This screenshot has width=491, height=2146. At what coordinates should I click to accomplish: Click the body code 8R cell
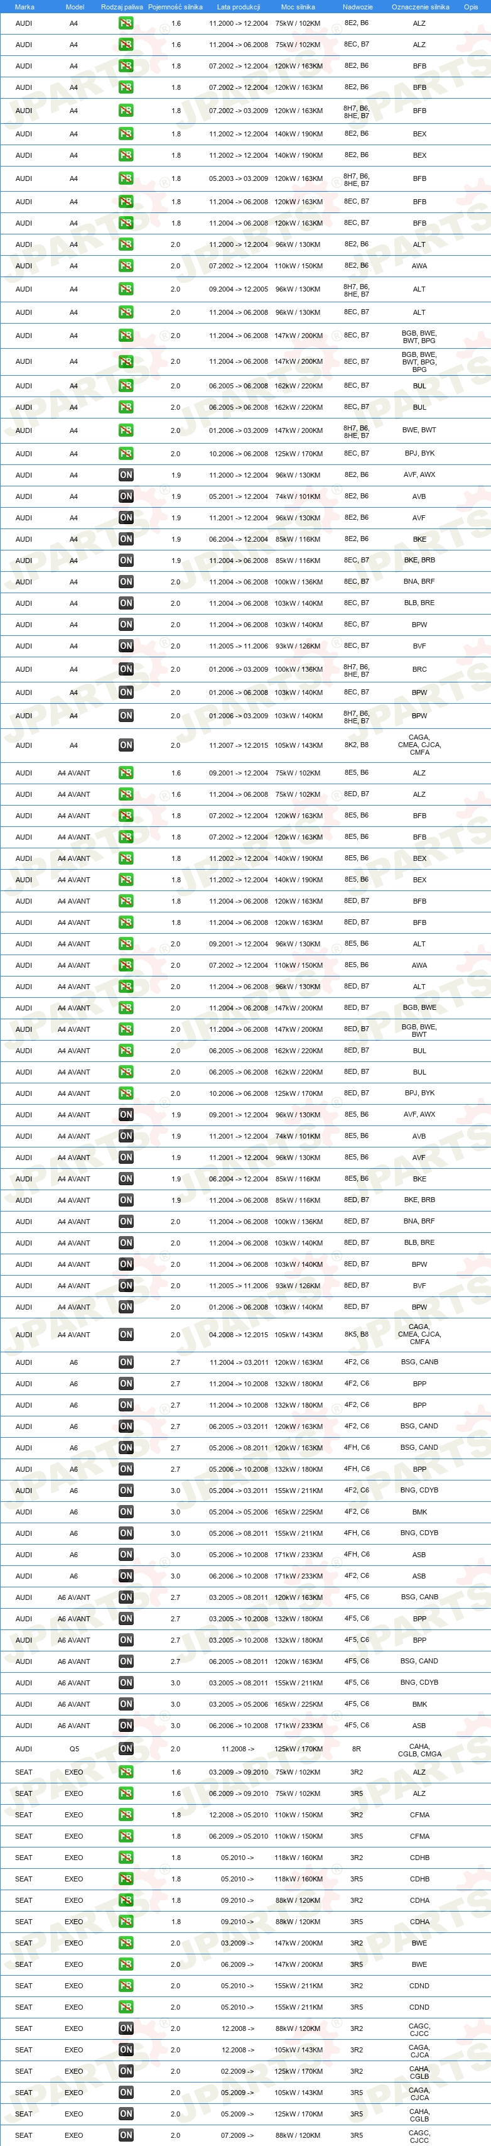pyautogui.click(x=356, y=1749)
